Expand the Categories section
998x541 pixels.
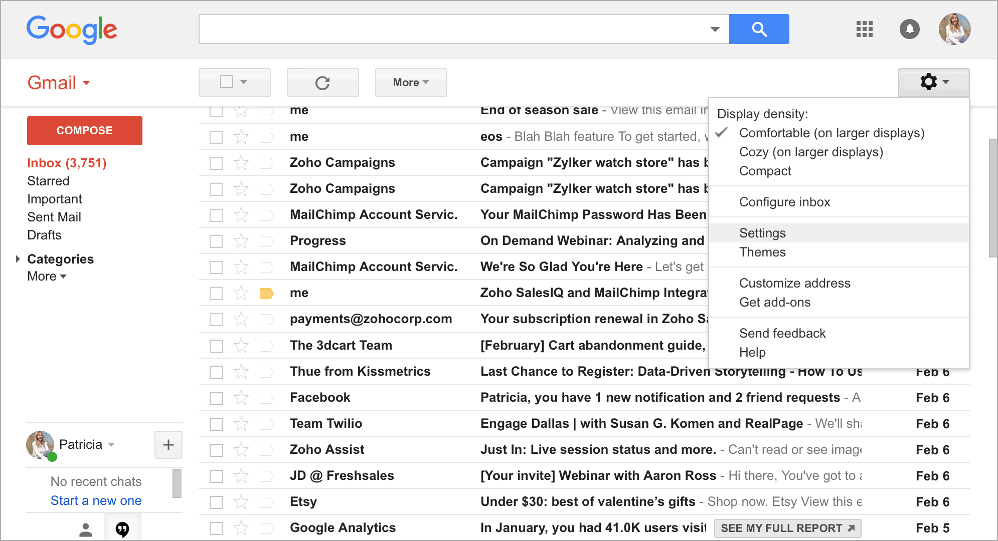click(x=19, y=259)
